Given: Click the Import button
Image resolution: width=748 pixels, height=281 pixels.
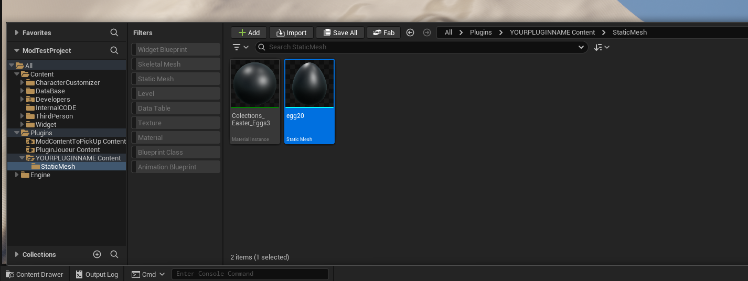Looking at the screenshot, I should (x=292, y=33).
